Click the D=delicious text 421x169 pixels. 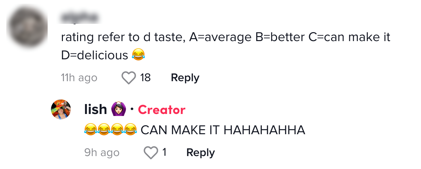[x=94, y=55]
